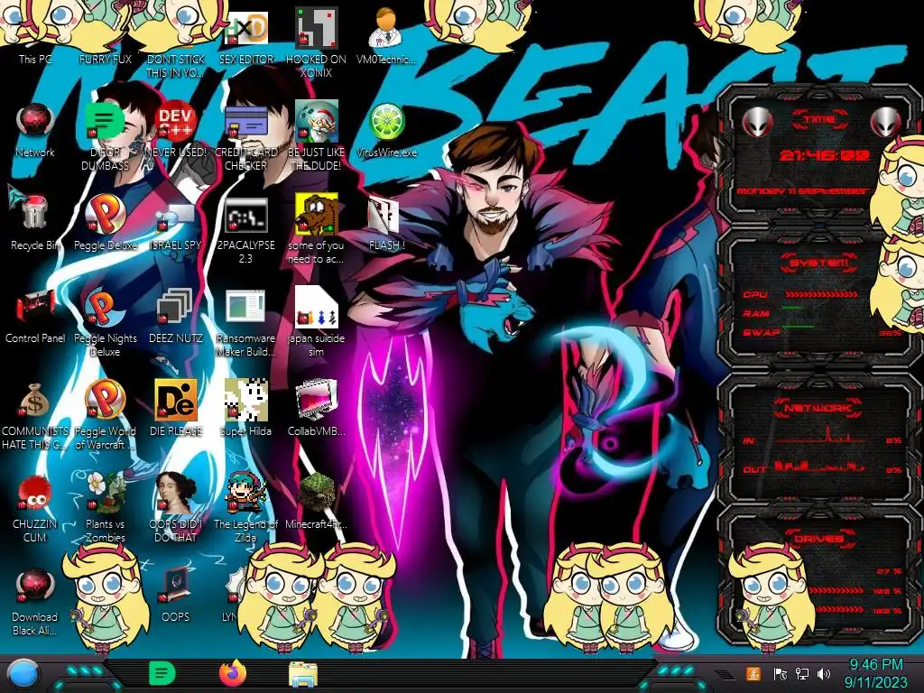
Task: Open the VM0Technic... desktop icon
Action: [x=386, y=28]
